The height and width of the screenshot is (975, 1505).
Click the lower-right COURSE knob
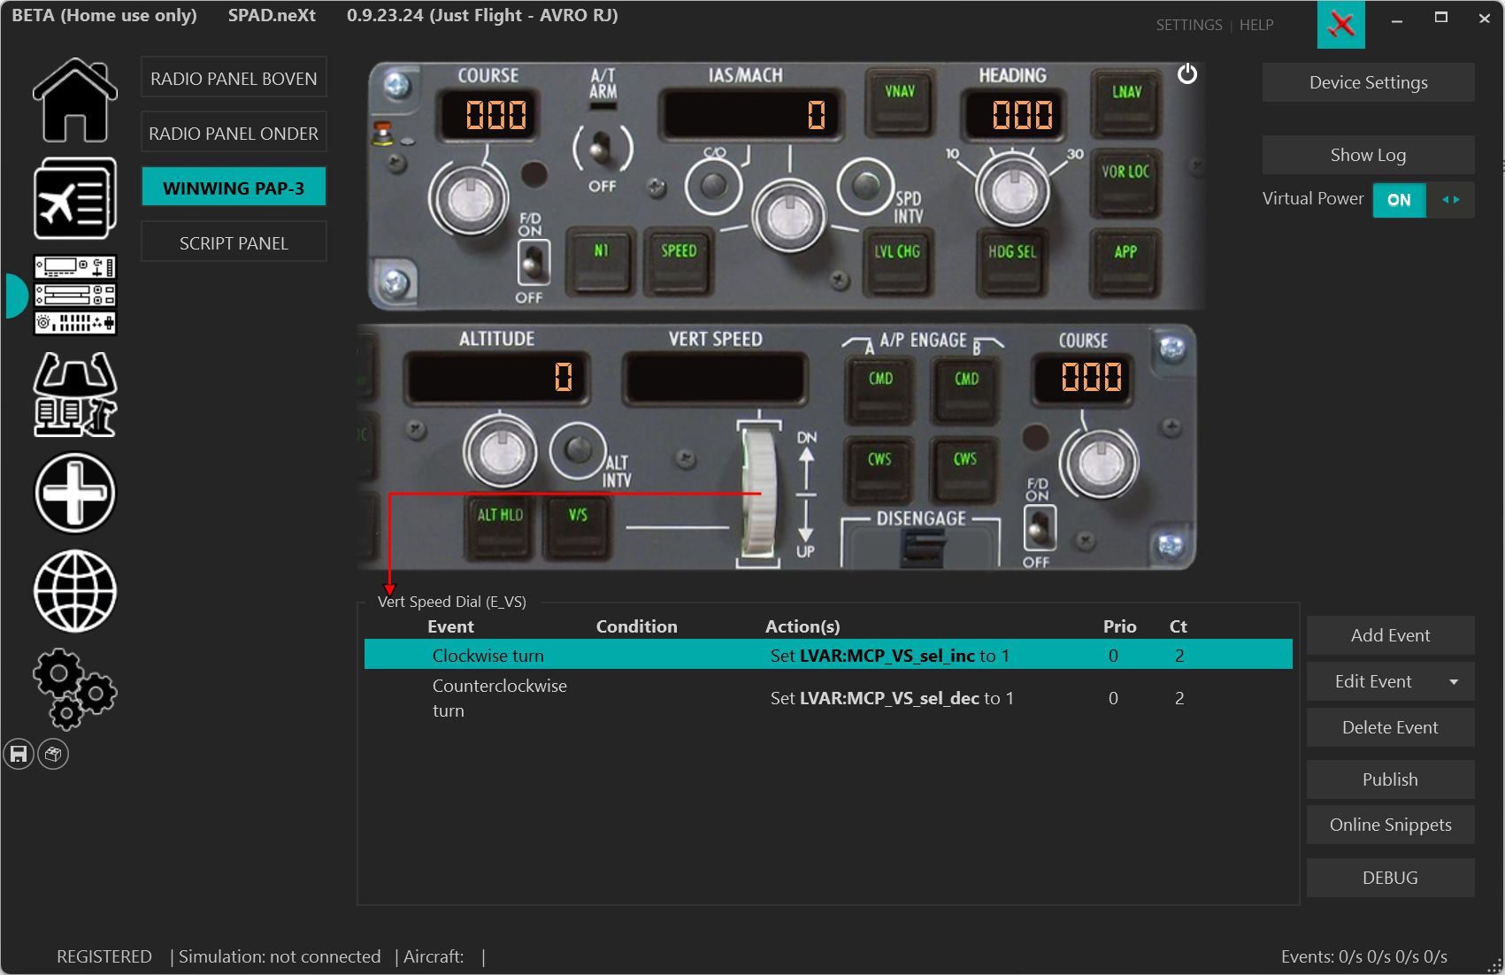coord(1098,464)
